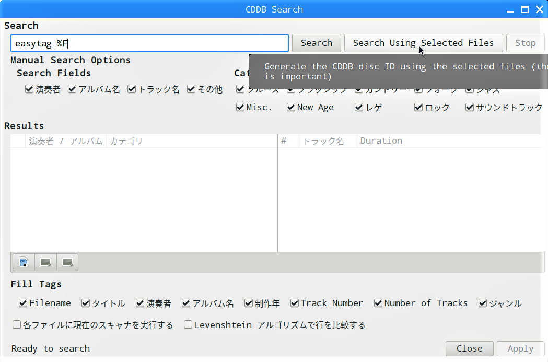Click the middle icon in results toolbar
548x362 pixels.
(45, 262)
